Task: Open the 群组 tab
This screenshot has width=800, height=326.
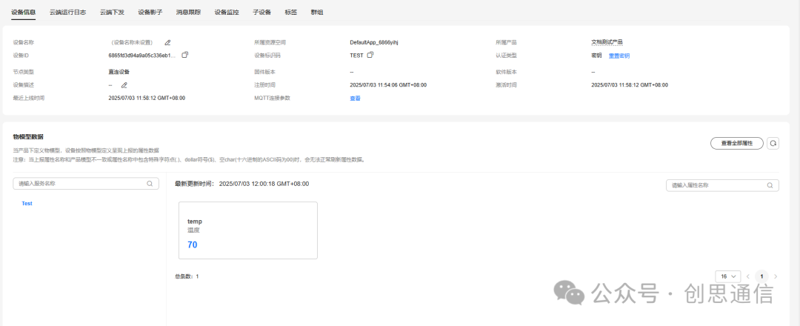Action: (317, 13)
